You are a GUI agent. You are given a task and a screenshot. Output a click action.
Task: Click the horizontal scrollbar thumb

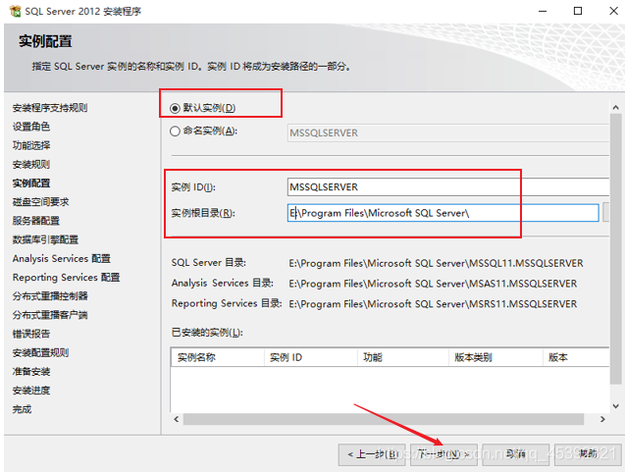384,419
